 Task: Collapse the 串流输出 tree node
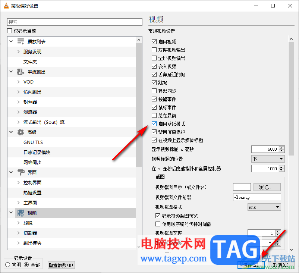(11, 72)
